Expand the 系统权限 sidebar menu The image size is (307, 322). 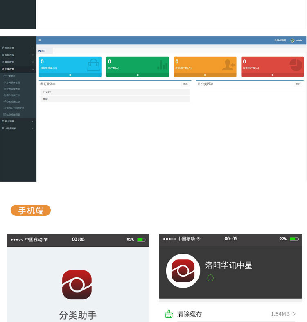pyautogui.click(x=16, y=55)
